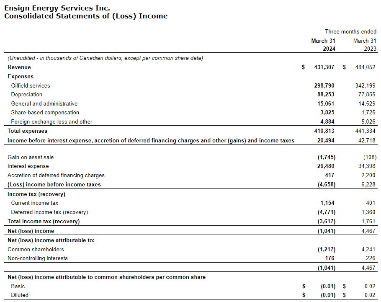Select the March 31 2023 column header

click(x=365, y=45)
